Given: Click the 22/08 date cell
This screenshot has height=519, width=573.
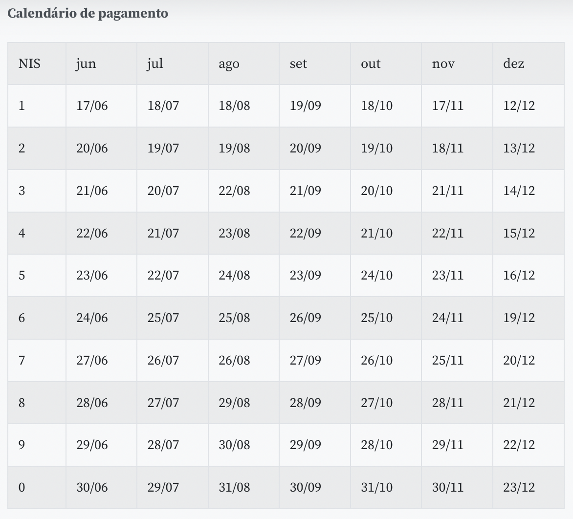Looking at the screenshot, I should 234,191.
